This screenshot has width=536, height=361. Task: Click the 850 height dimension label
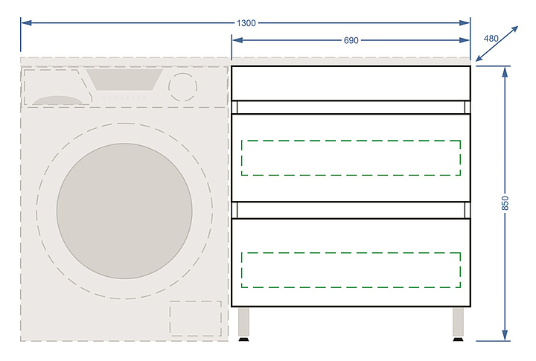pos(505,202)
